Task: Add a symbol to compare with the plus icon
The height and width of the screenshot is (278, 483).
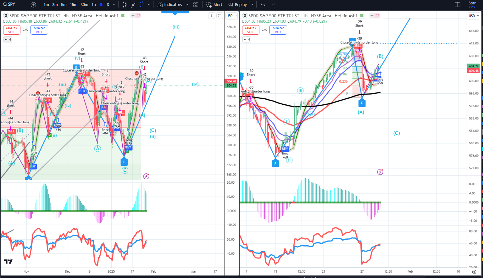Action: [33, 5]
